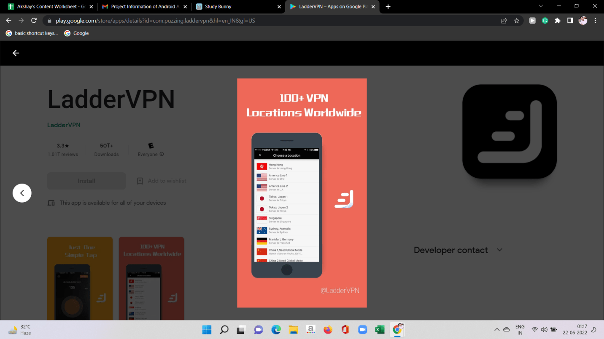604x339 pixels.
Task: Click the Install button
Action: point(86,181)
